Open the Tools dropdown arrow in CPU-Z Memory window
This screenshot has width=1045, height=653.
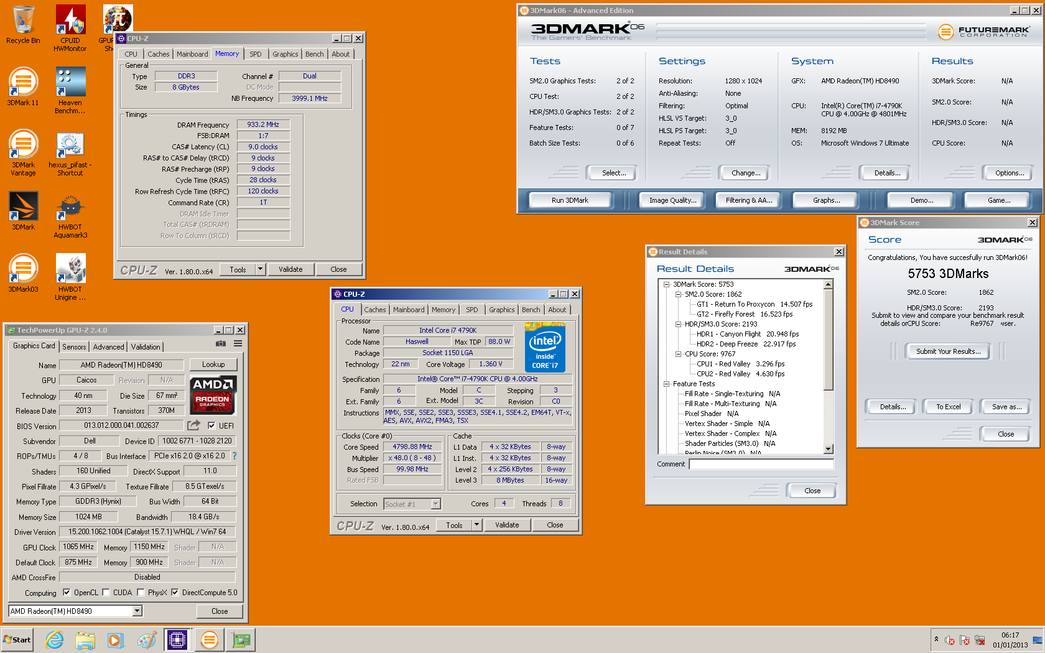click(x=261, y=269)
